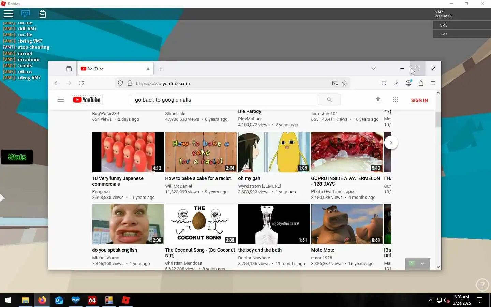Click the YouTube upload icon
This screenshot has width=491, height=307.
pos(378,100)
